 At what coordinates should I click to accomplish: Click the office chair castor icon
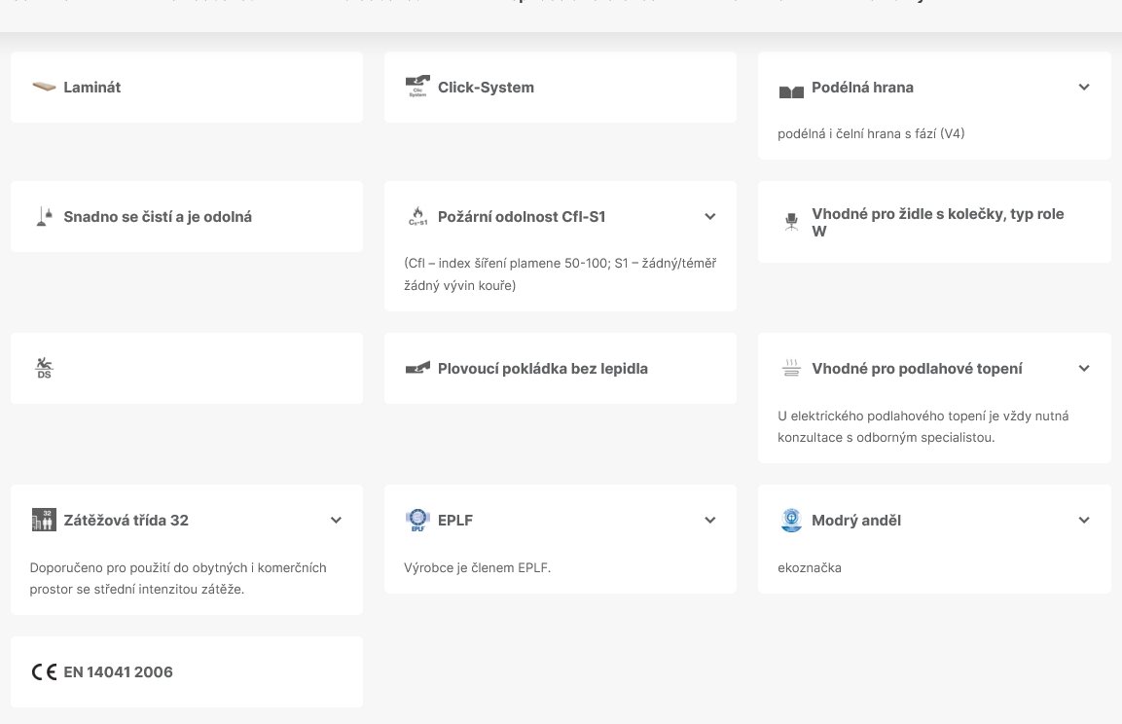[790, 222]
